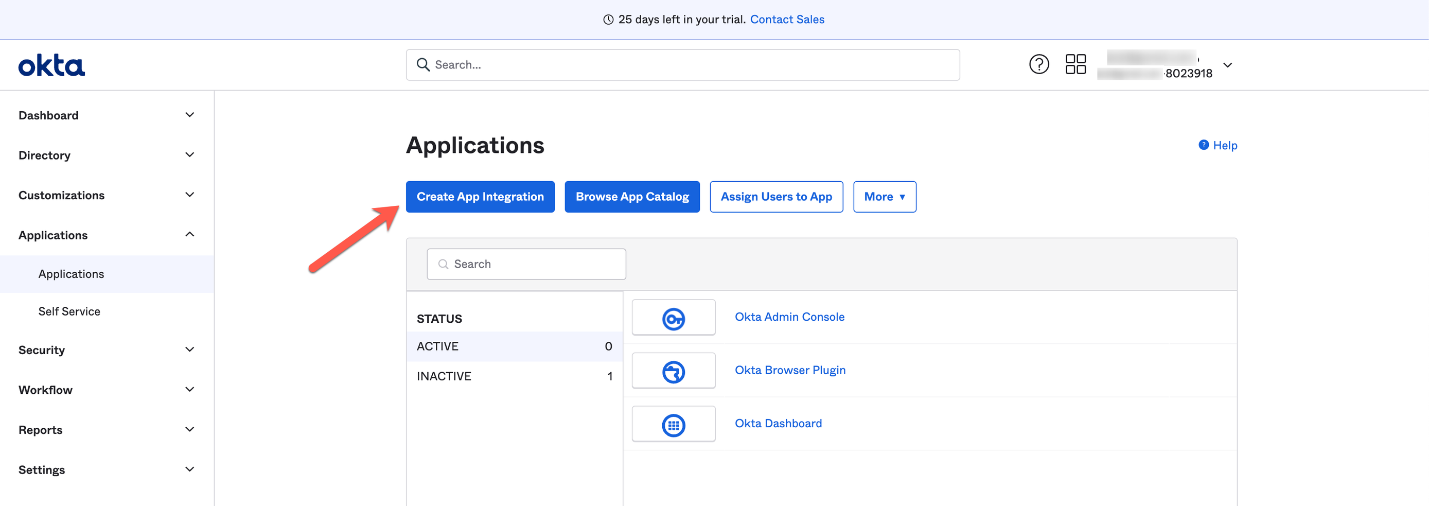
Task: Click the Contact Sales link
Action: [x=787, y=19]
